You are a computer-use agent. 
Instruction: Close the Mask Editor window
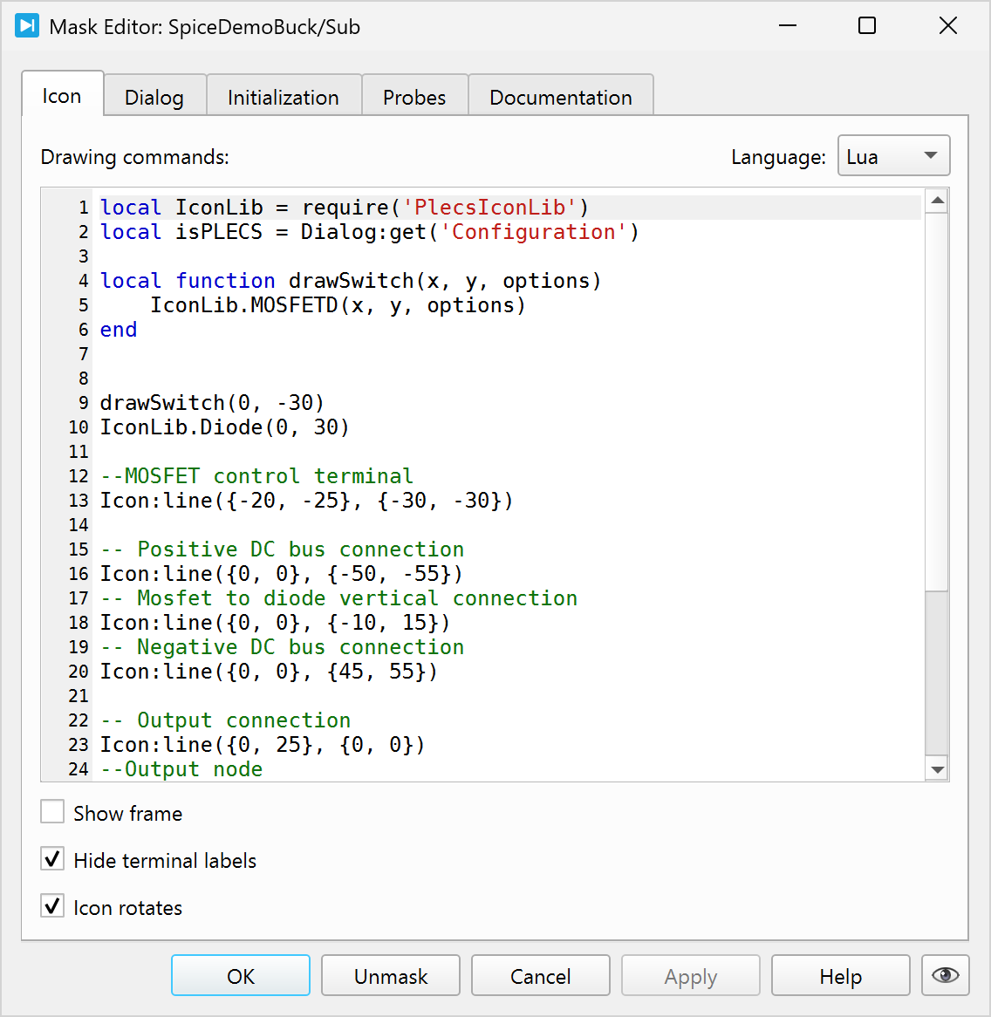(x=948, y=26)
